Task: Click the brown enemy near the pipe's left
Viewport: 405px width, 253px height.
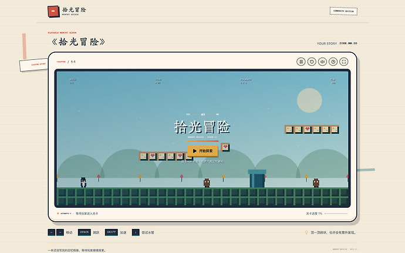Action: (x=207, y=183)
